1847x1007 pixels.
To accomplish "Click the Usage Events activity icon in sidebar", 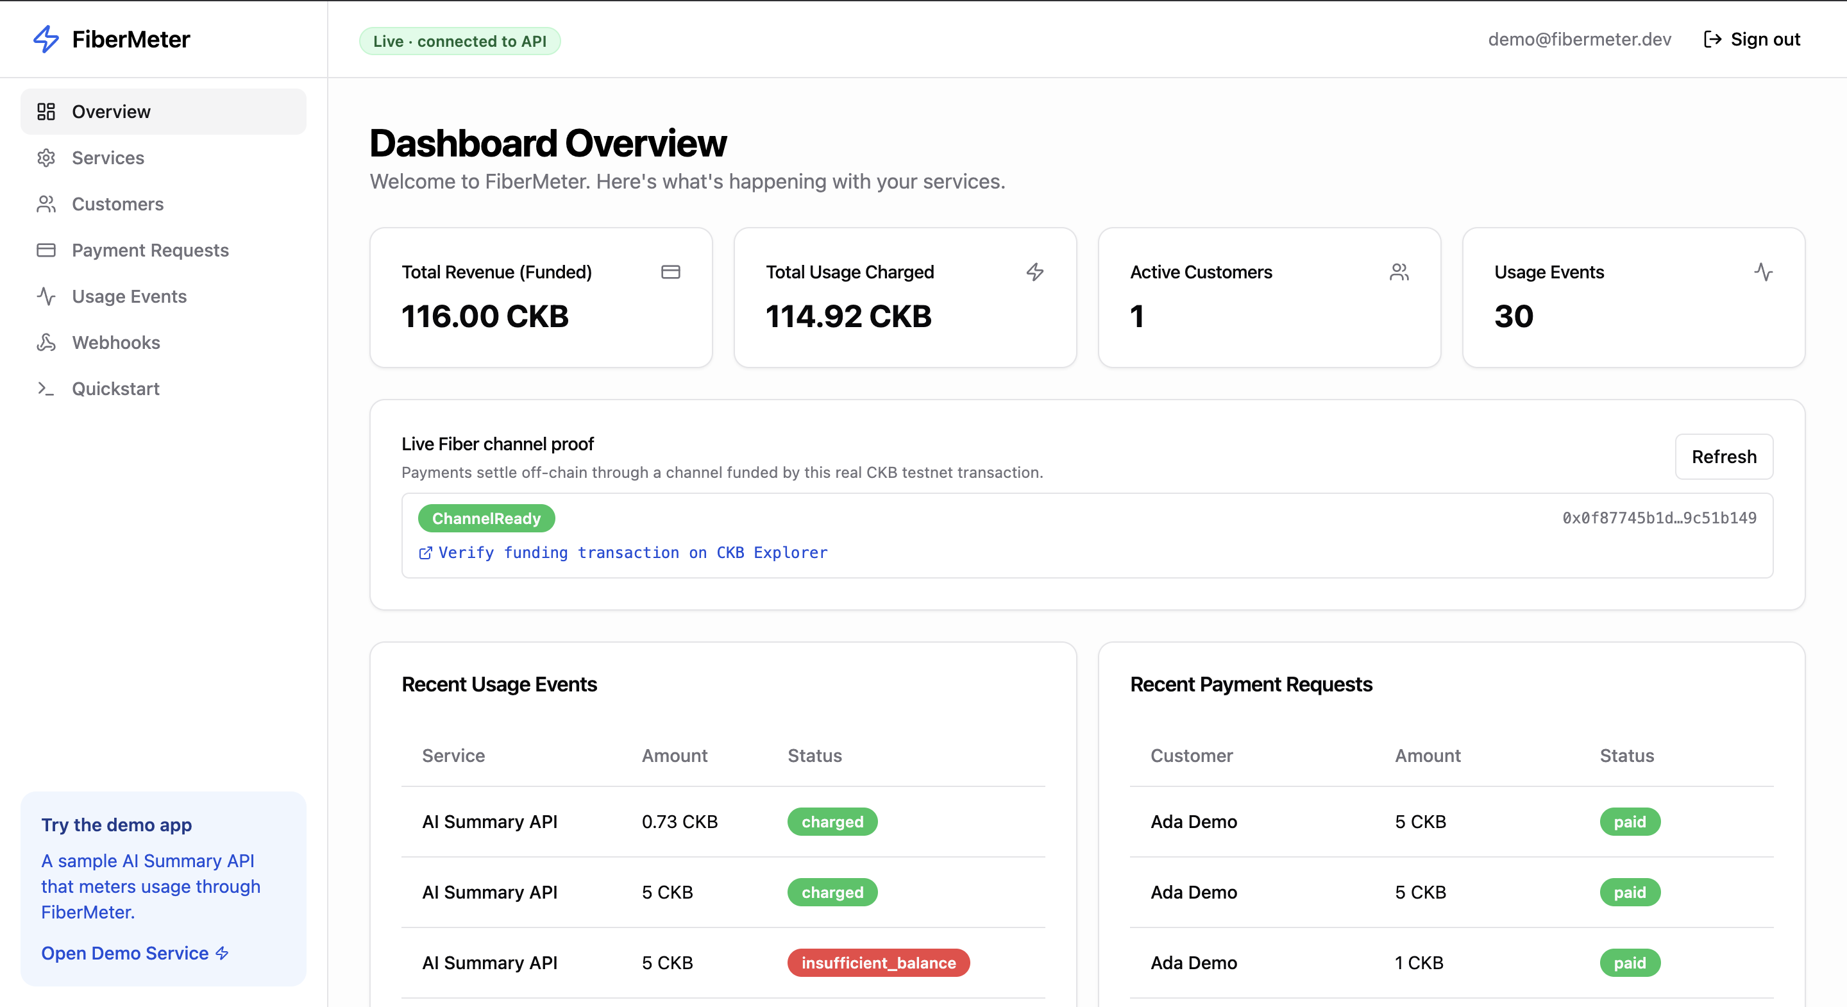I will point(46,296).
